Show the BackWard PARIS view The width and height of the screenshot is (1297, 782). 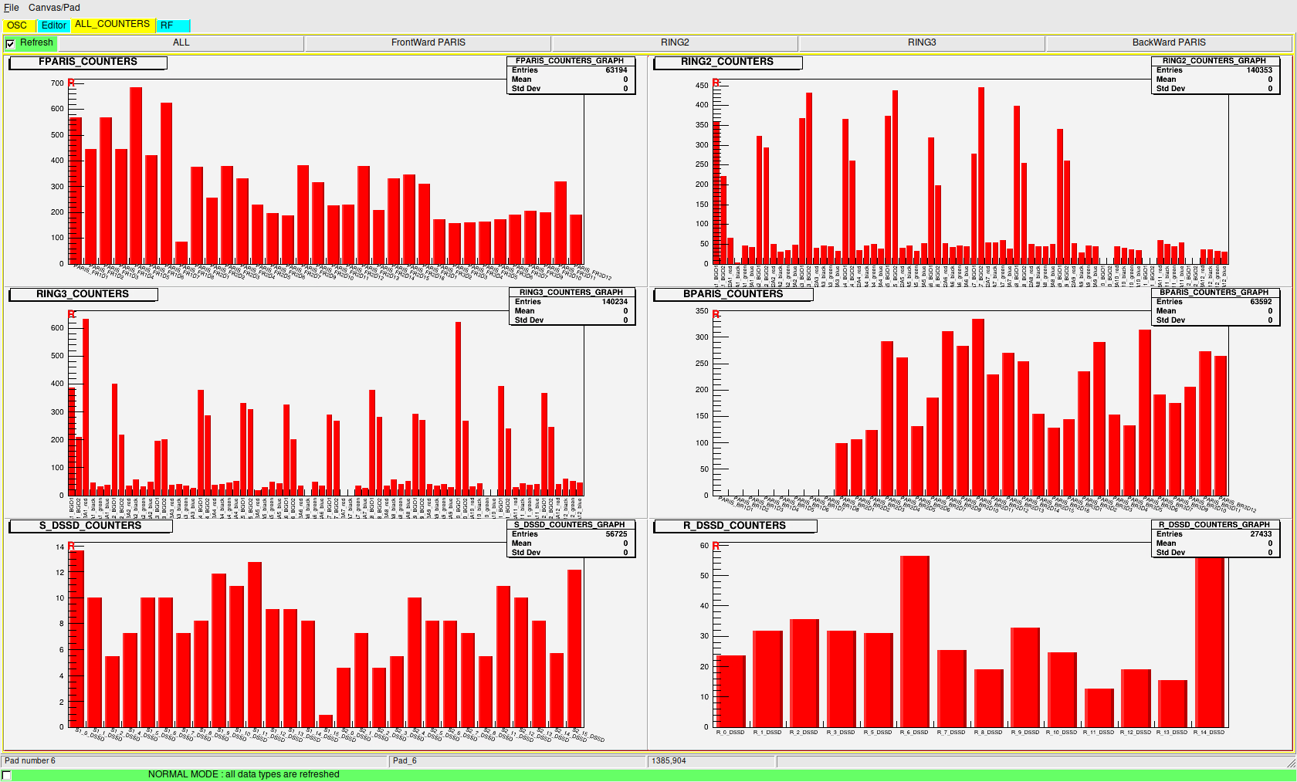tap(1168, 43)
